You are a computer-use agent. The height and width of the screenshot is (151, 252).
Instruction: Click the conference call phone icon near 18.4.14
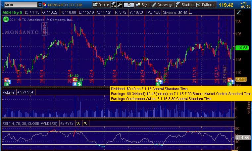pos(6,79)
